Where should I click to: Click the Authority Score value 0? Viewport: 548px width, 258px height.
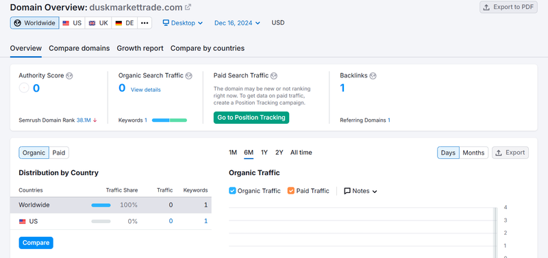36,88
